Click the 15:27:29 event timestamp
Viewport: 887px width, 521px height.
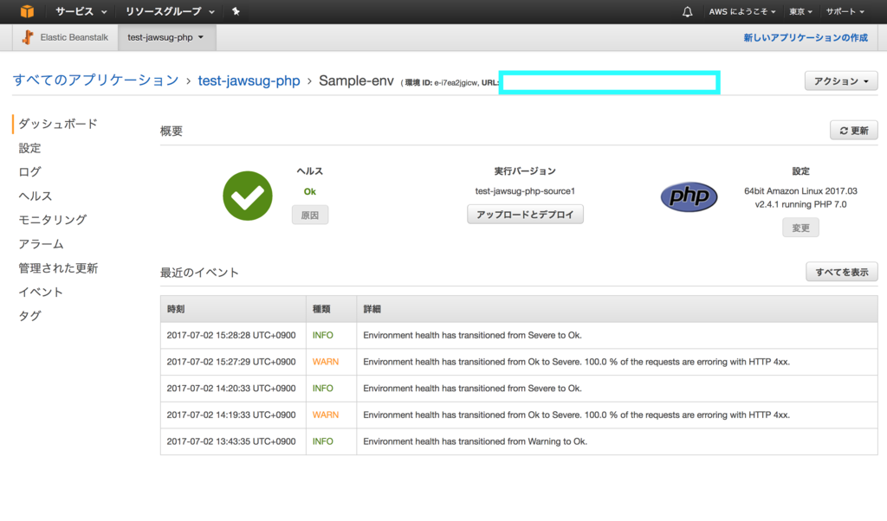(x=230, y=362)
